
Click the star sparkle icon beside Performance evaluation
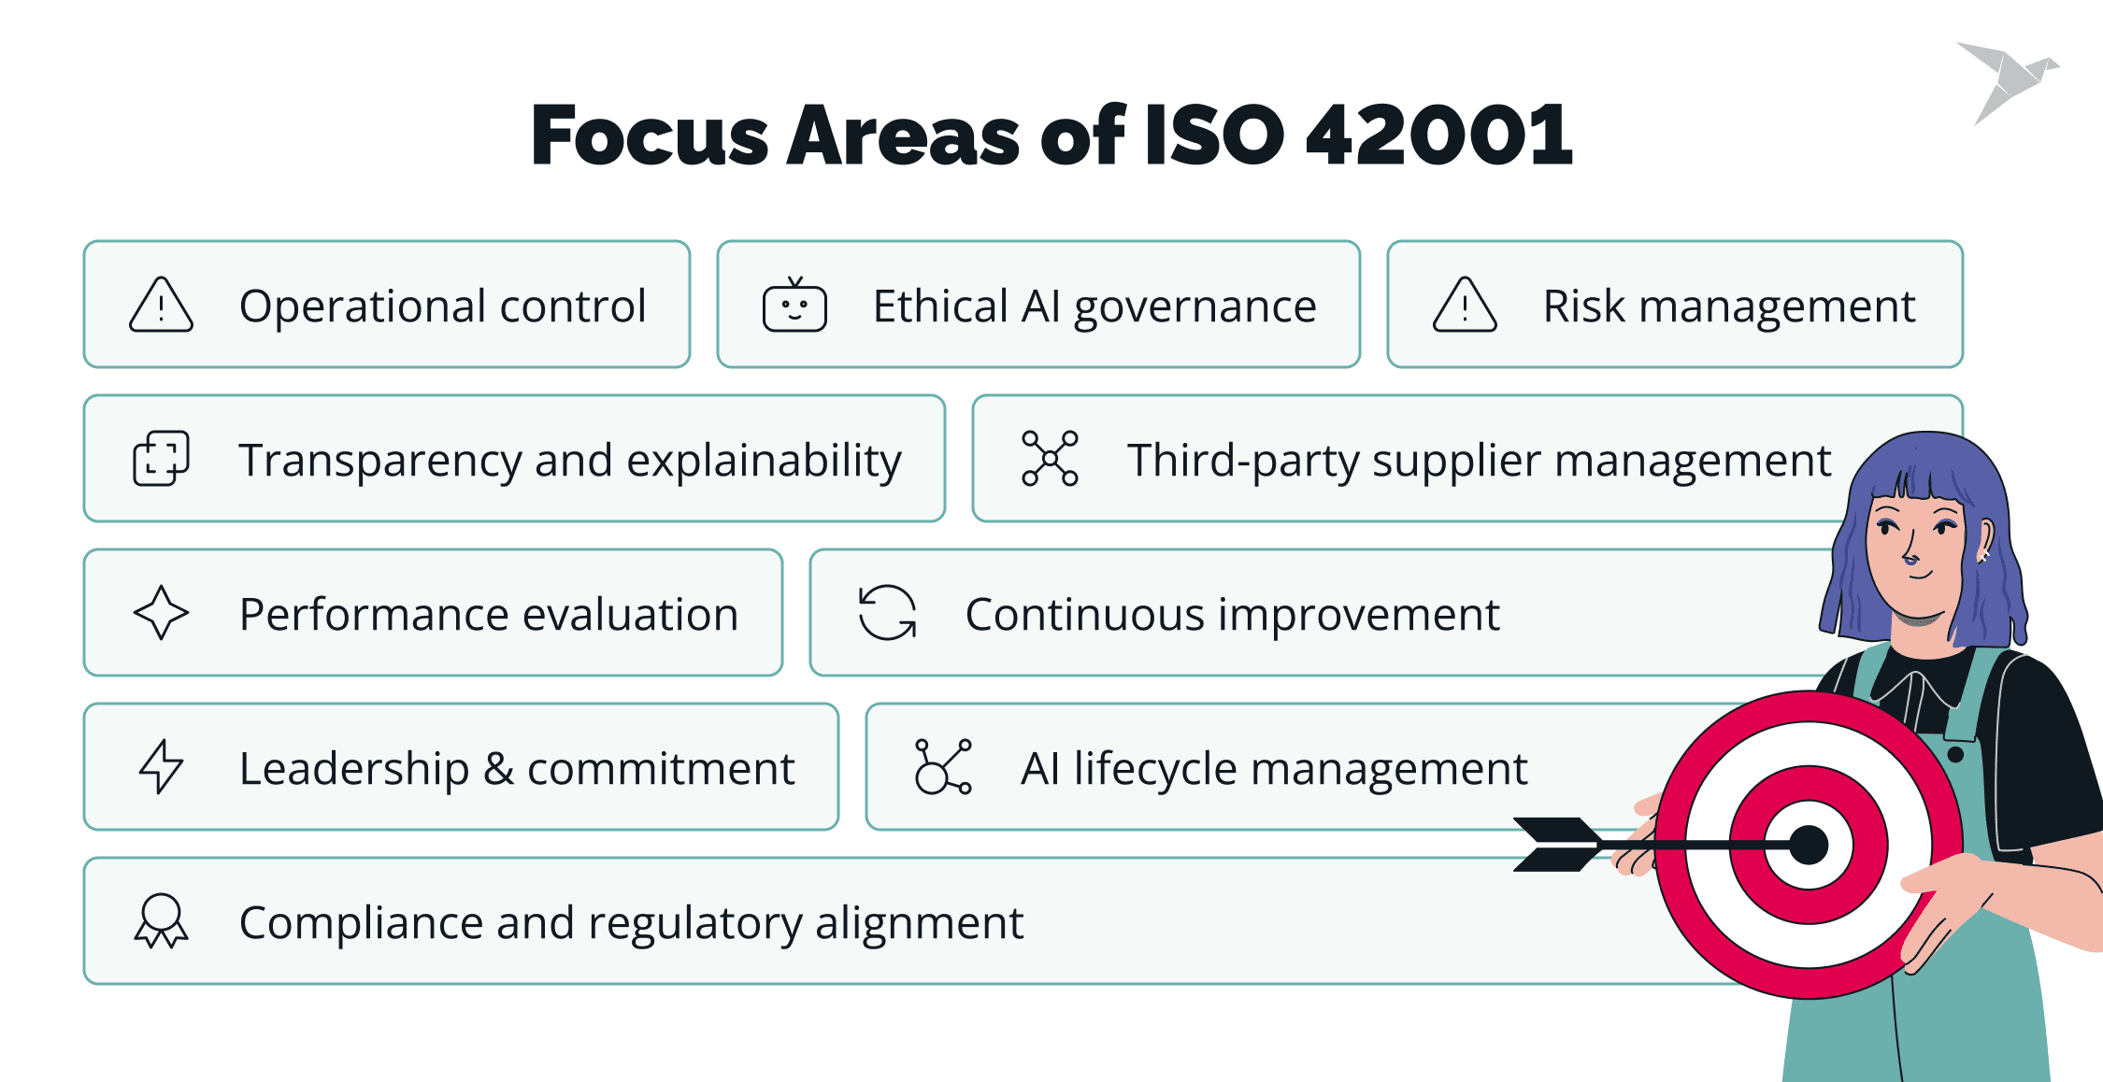tap(161, 613)
